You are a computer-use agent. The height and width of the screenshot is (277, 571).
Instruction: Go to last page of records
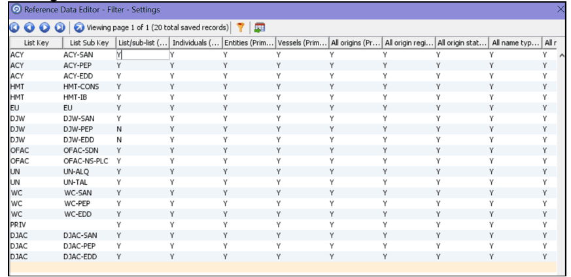[x=60, y=27]
